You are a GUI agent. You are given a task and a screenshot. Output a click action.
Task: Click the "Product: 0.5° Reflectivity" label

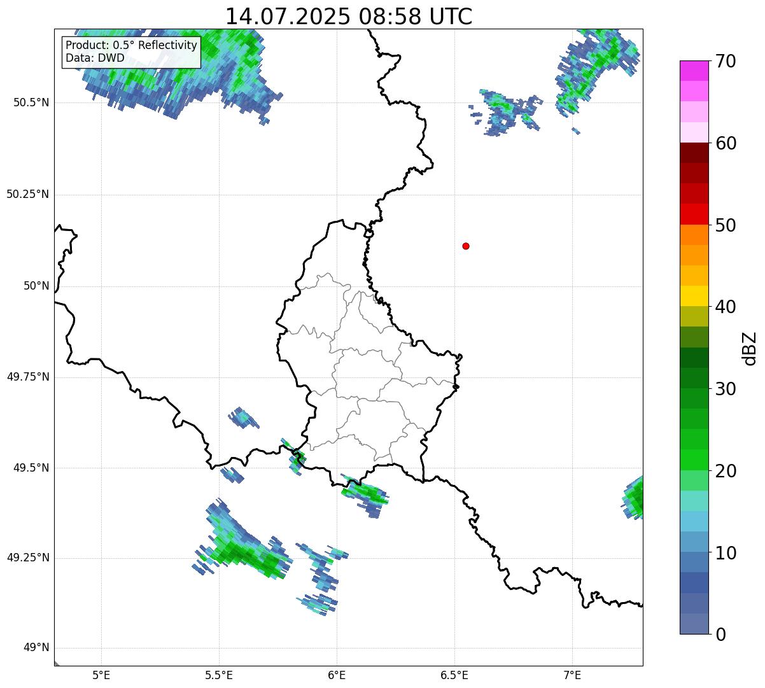(x=131, y=46)
